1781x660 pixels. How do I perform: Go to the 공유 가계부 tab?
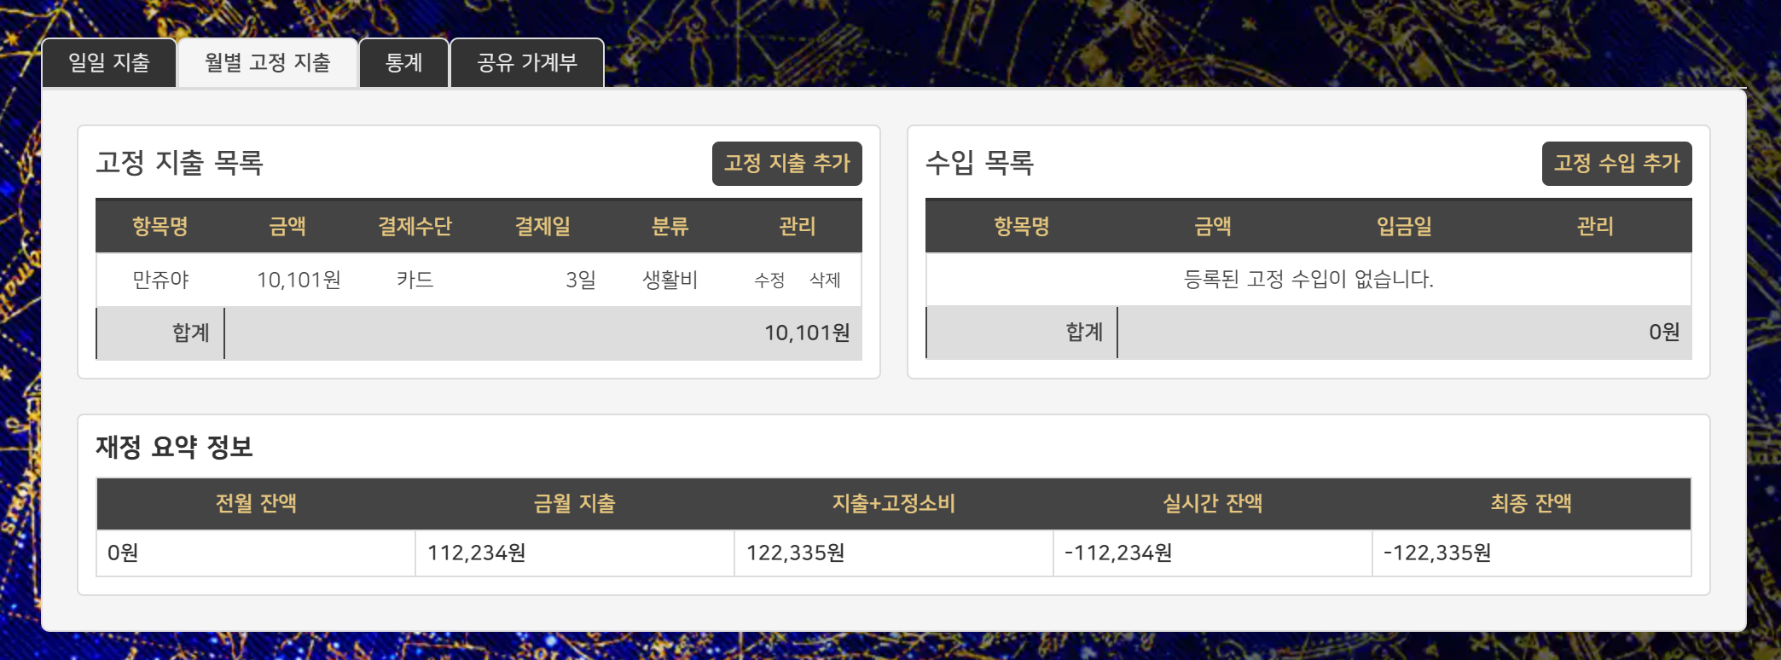click(527, 63)
